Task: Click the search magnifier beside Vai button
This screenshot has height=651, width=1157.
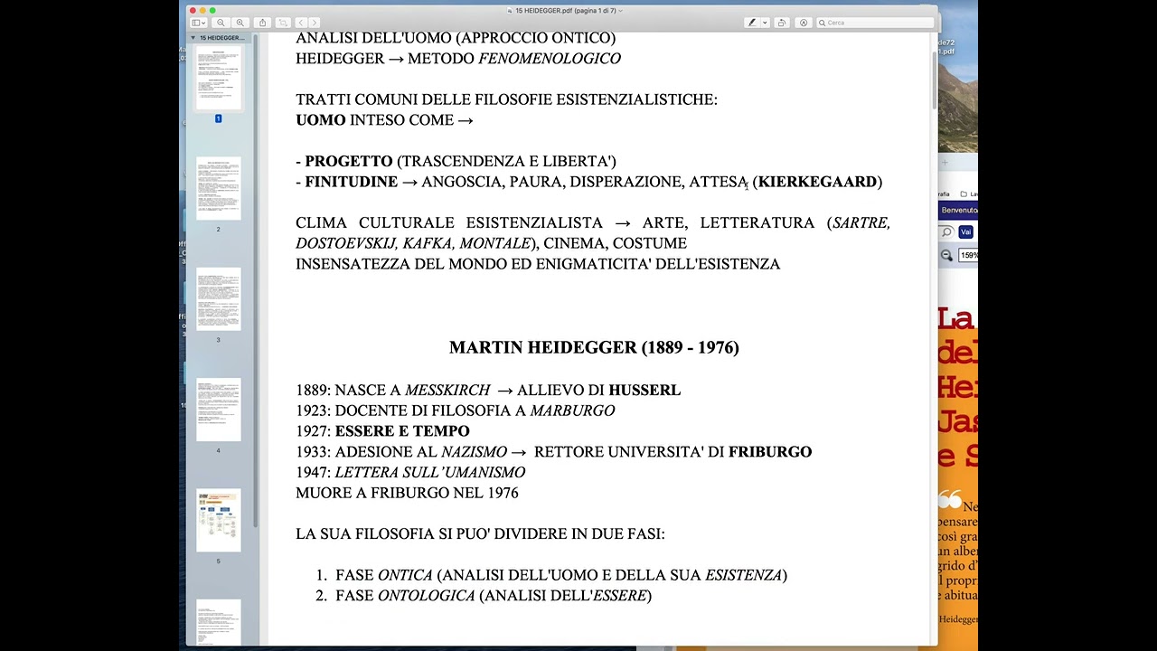Action: pos(946,232)
